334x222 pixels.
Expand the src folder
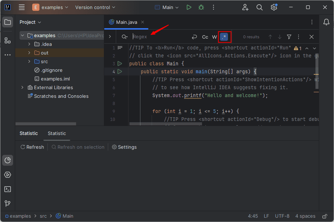29,61
